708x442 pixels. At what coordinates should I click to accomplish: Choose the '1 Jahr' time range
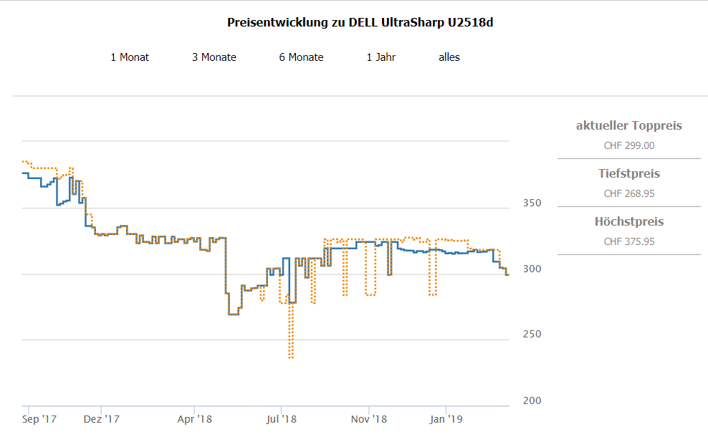(381, 57)
